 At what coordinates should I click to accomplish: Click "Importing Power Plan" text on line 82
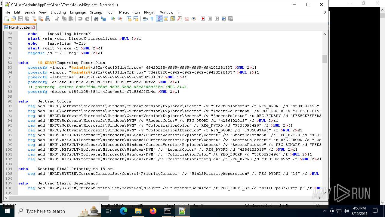click(81, 63)
